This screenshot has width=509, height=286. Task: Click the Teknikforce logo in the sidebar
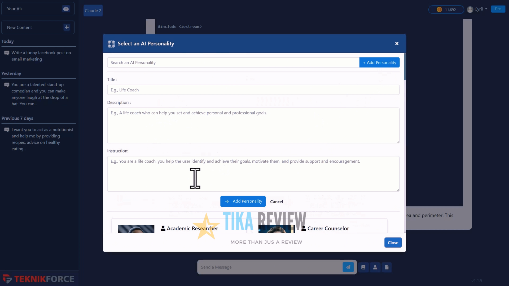39,279
